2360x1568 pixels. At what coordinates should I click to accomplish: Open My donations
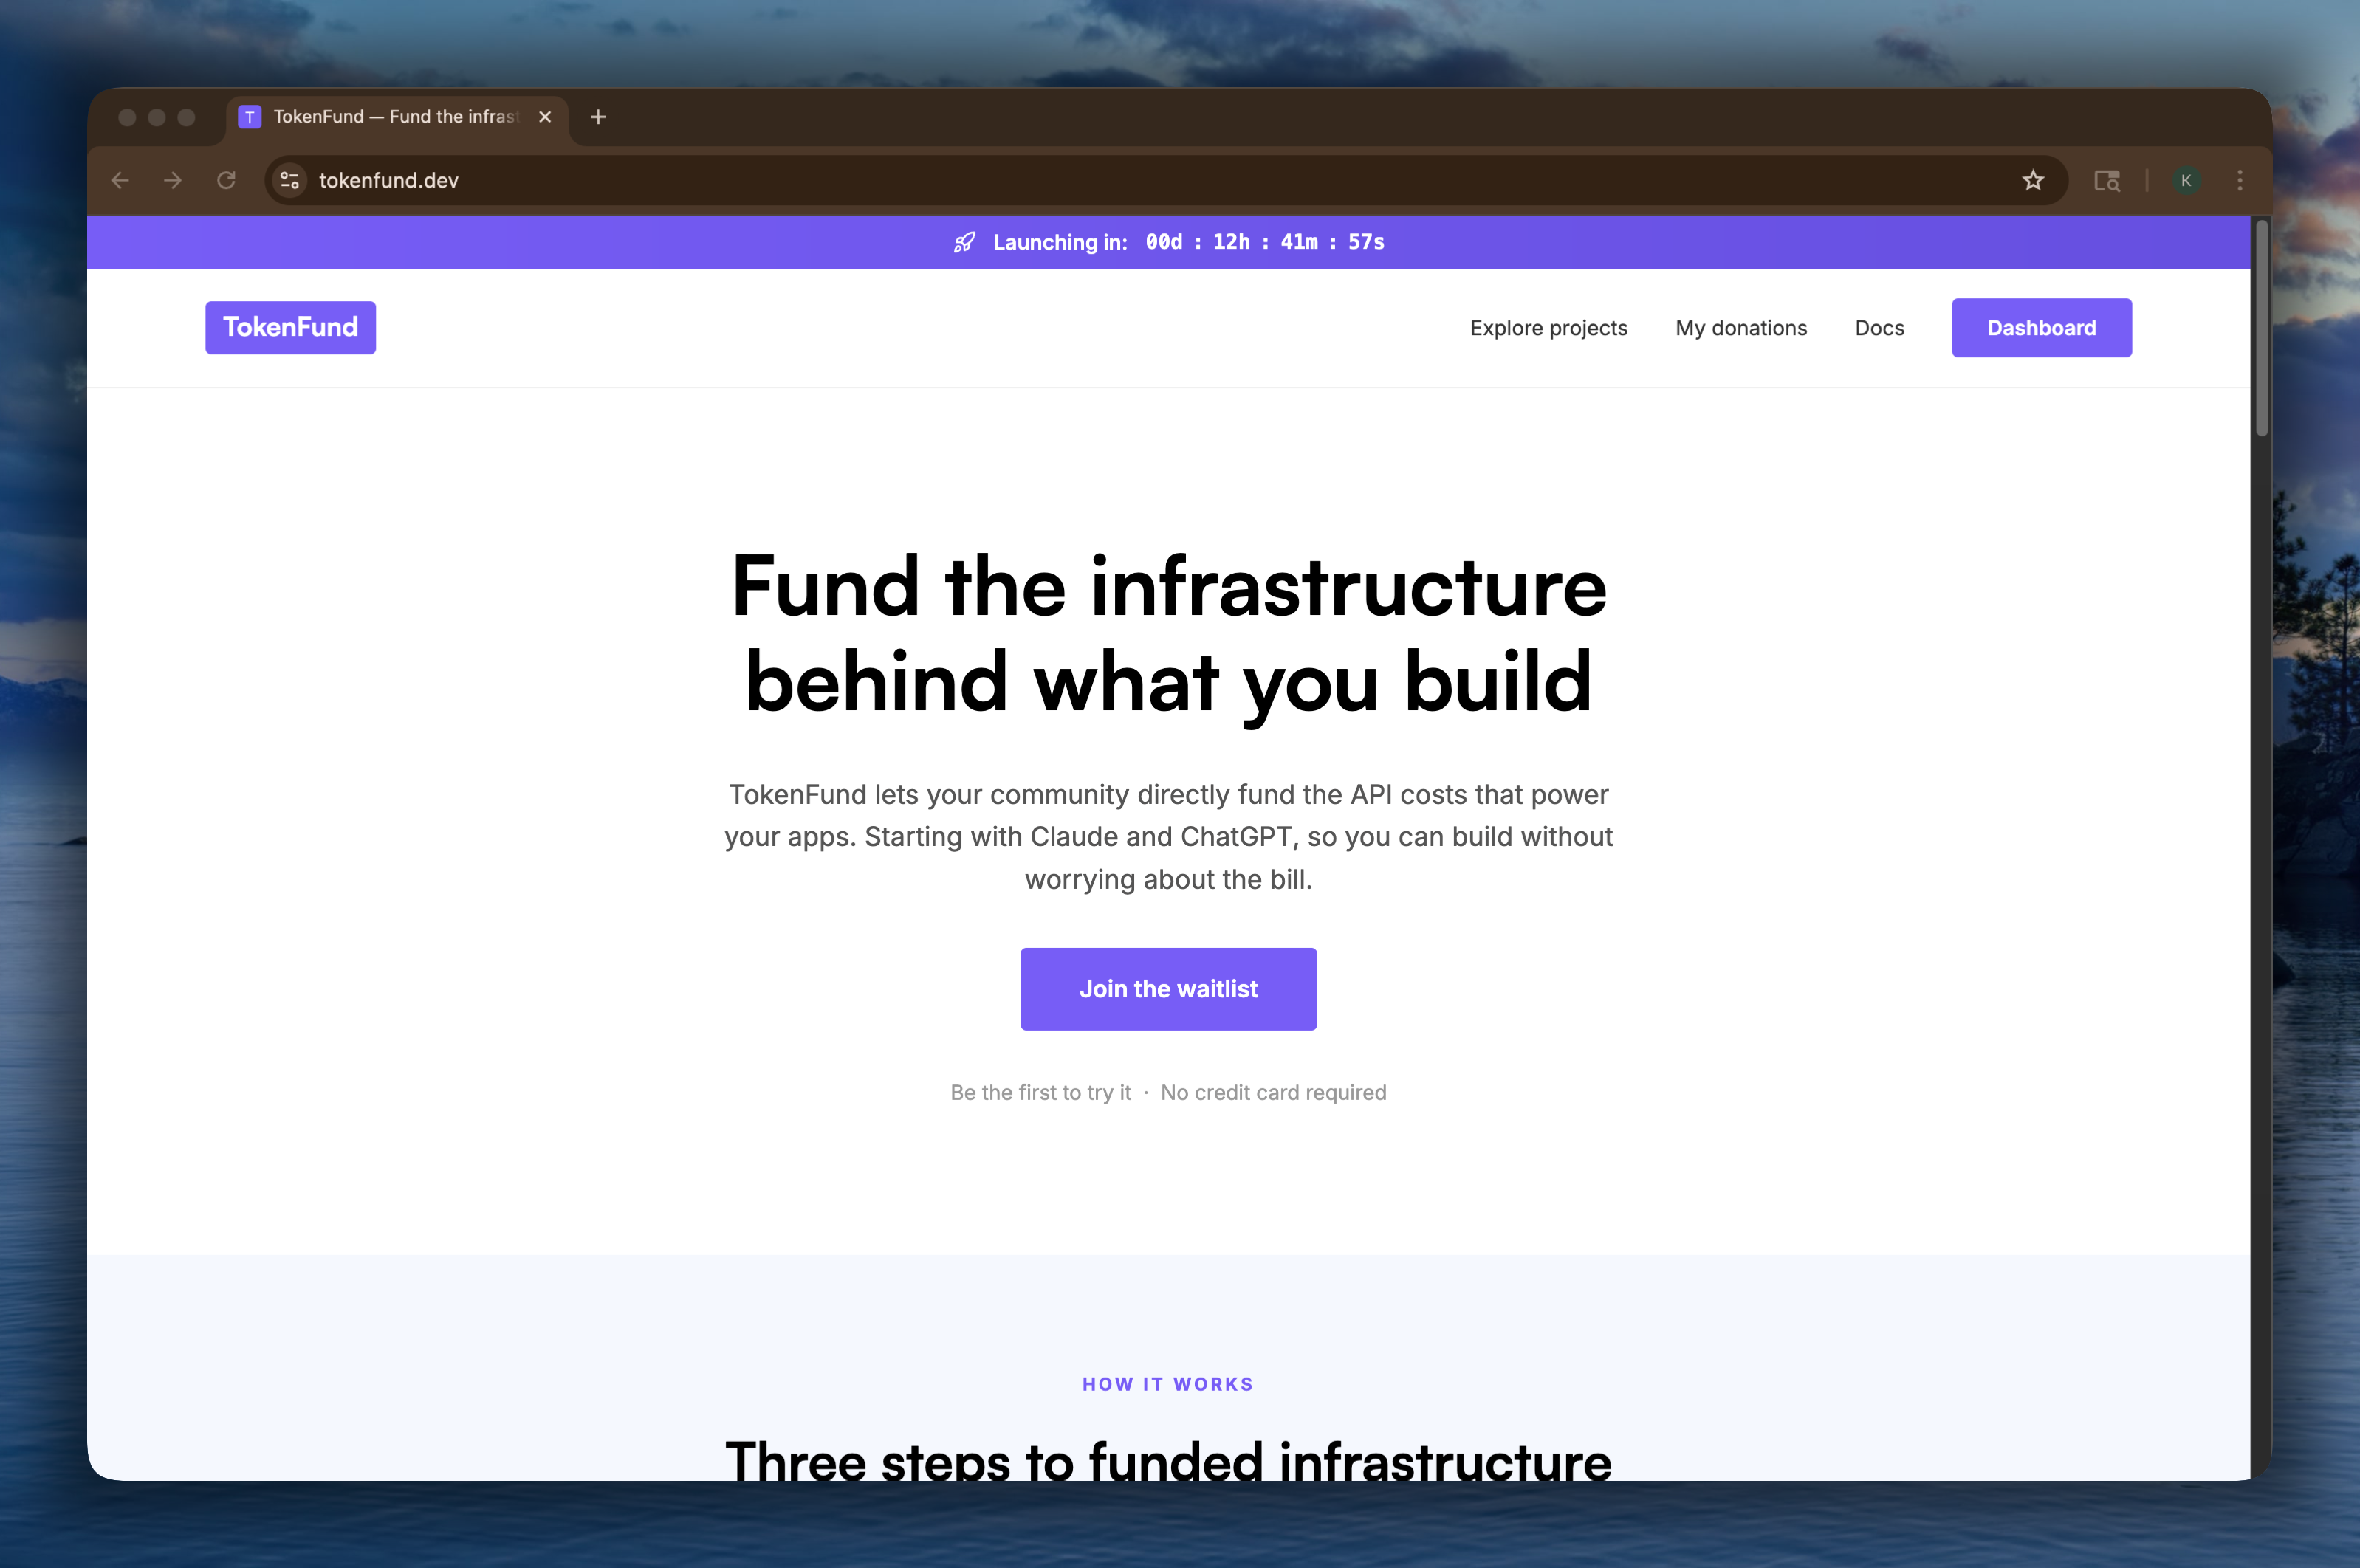click(x=1740, y=327)
